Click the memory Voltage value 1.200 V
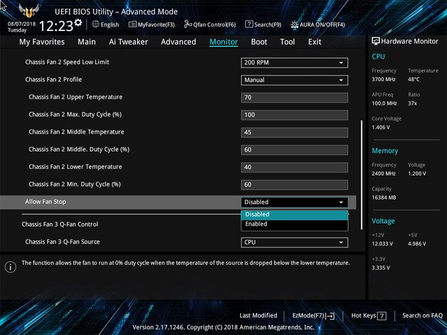This screenshot has width=447, height=335. pos(417,174)
